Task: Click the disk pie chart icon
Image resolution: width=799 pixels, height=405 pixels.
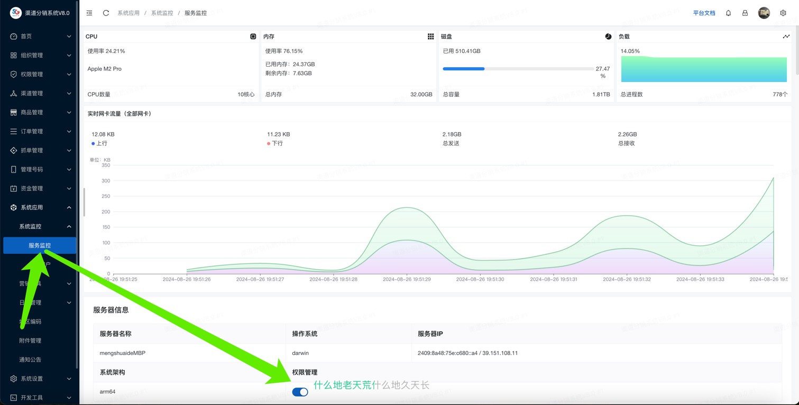Action: pyautogui.click(x=608, y=36)
